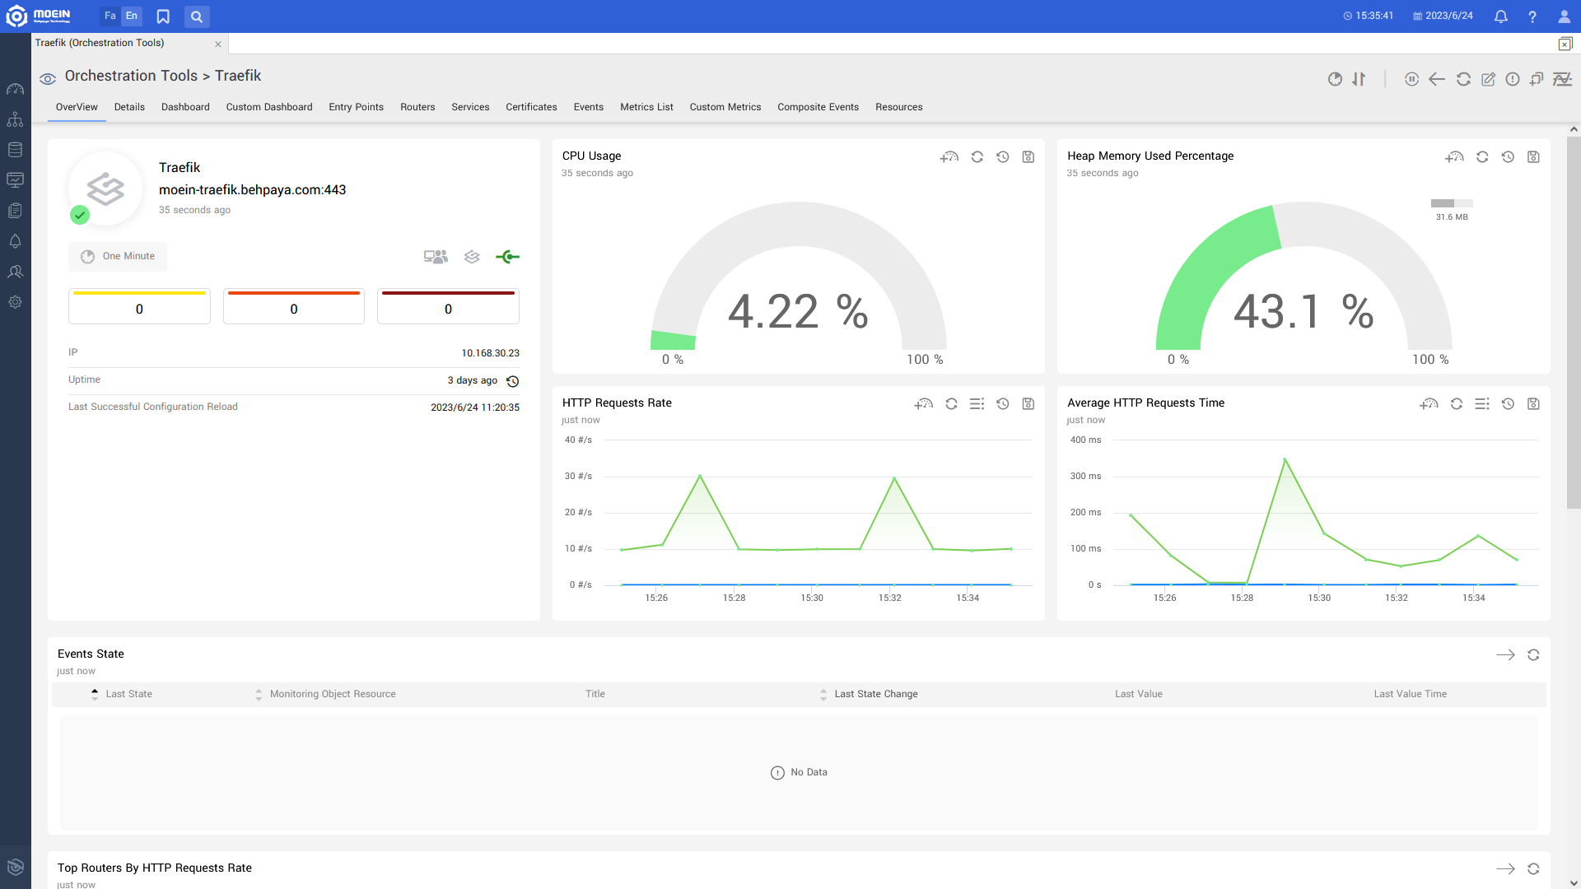Open the Composite Events tab
The width and height of the screenshot is (1581, 889).
818,107
